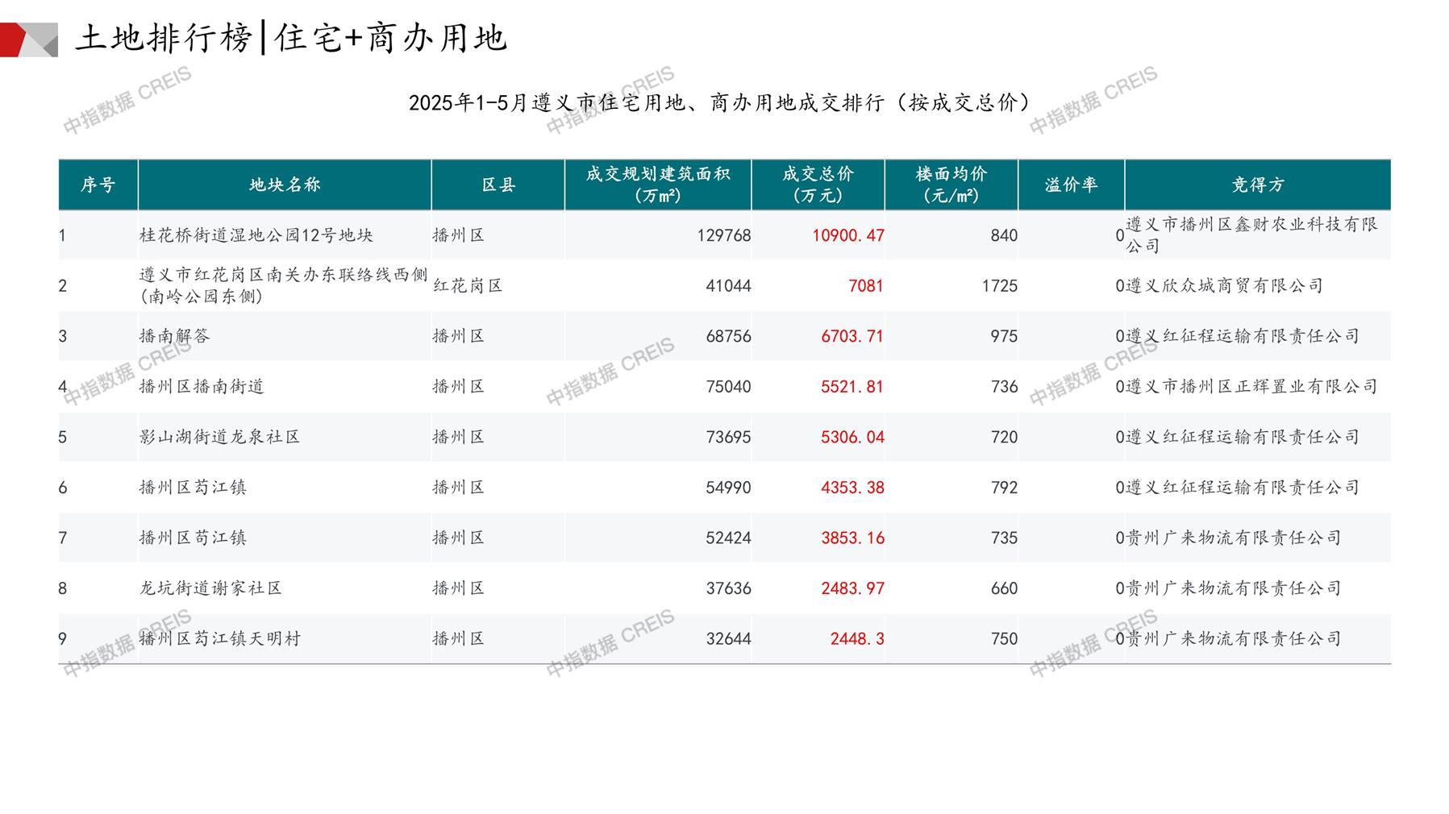1449x814 pixels.
Task: Select the 播州区苟江镇天明村 parcel name
Action: tap(219, 638)
